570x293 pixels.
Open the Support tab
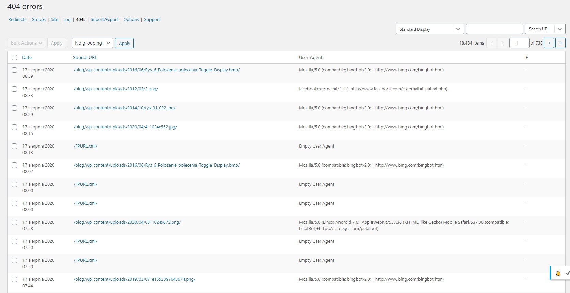point(152,20)
